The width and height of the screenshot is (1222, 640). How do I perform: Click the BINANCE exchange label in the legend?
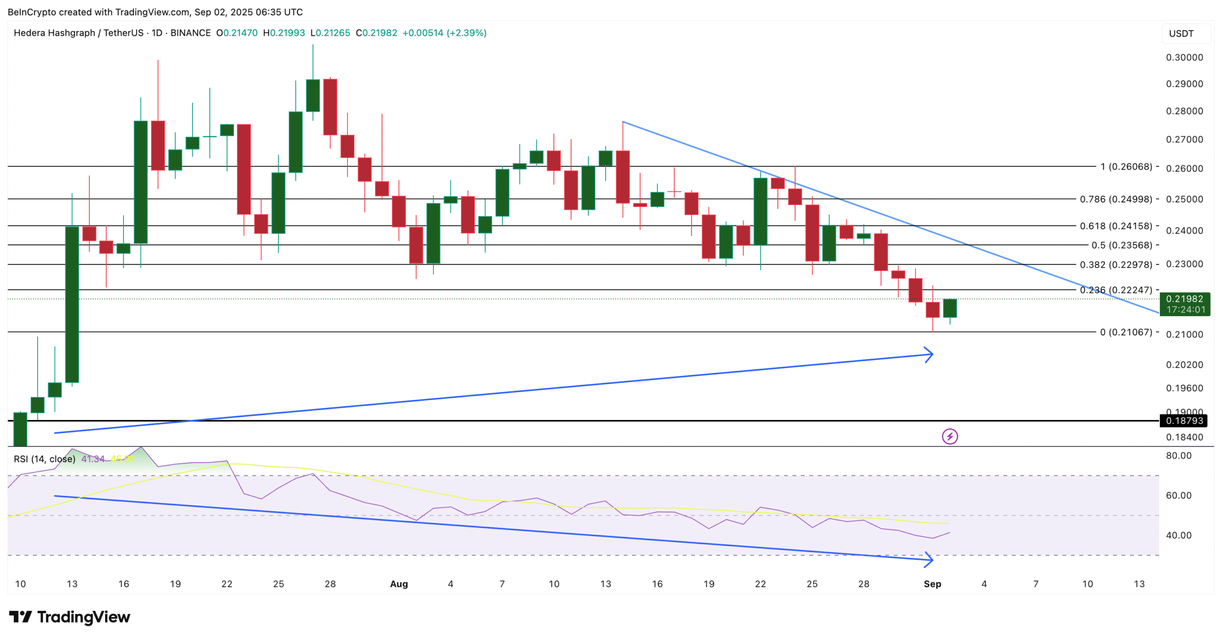[x=191, y=33]
